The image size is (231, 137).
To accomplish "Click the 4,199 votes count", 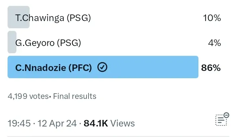I will 28,96.
